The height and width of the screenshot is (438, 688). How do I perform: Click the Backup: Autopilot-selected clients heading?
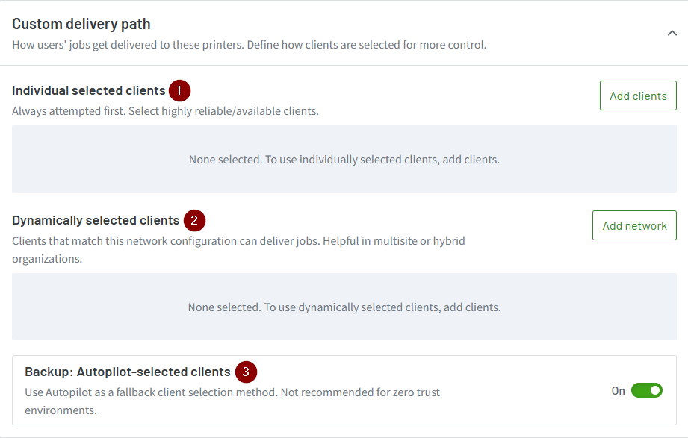(128, 372)
